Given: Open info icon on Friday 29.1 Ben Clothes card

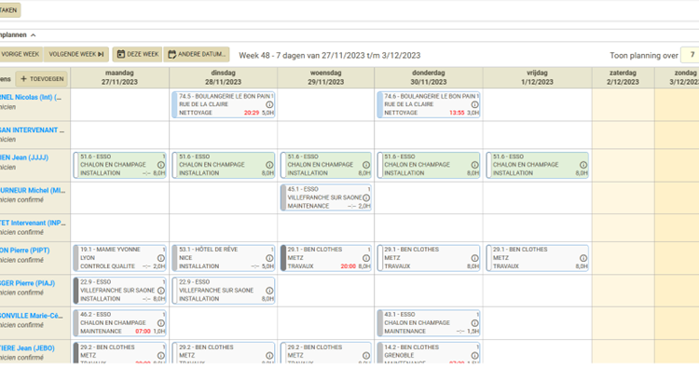Looking at the screenshot, I should coord(583,258).
